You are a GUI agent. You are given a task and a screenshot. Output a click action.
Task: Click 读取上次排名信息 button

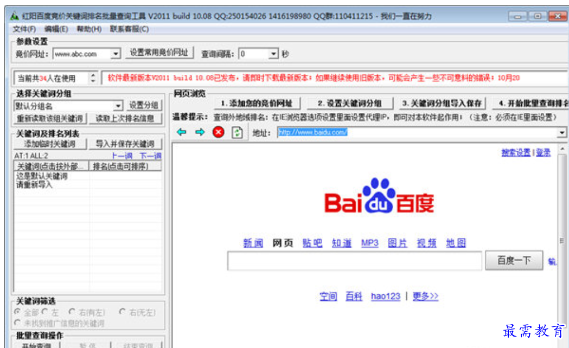click(125, 119)
